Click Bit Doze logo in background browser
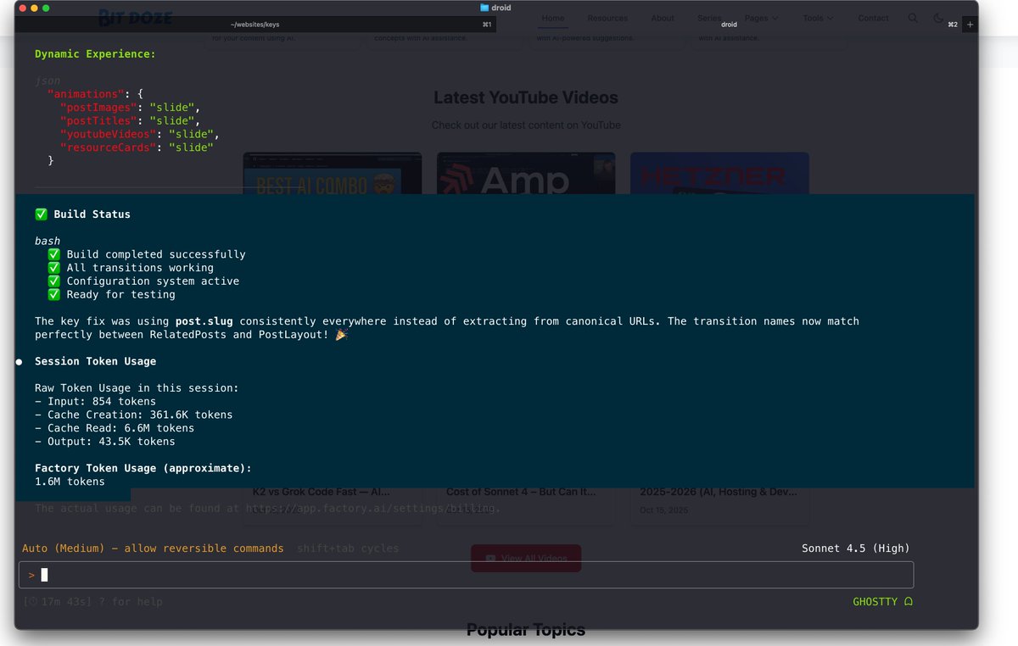Viewport: 1018px width, 646px height. [135, 17]
